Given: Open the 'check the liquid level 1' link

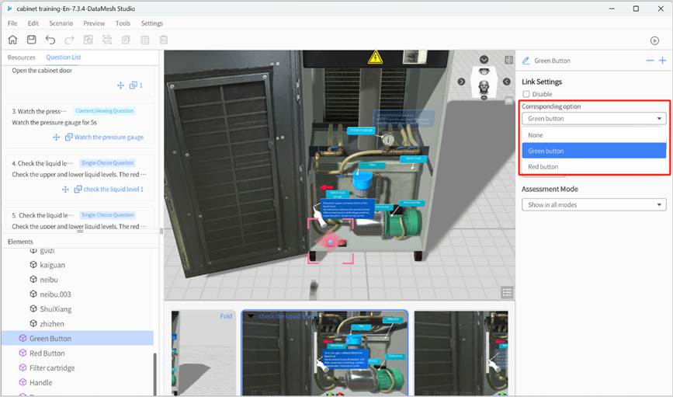Looking at the screenshot, I should click(113, 190).
